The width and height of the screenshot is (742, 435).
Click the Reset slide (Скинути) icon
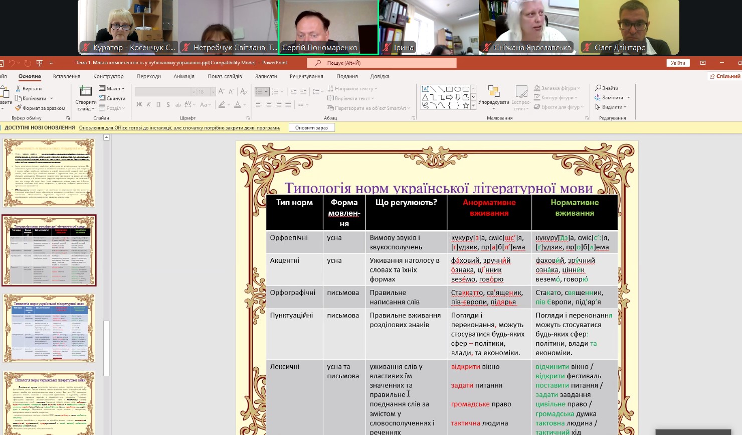coord(102,98)
